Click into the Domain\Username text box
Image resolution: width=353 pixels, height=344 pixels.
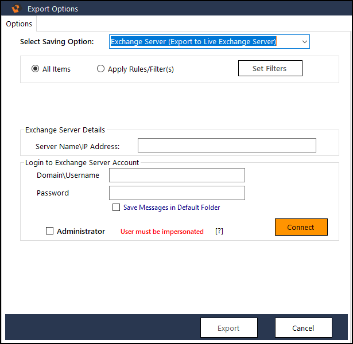(177, 175)
